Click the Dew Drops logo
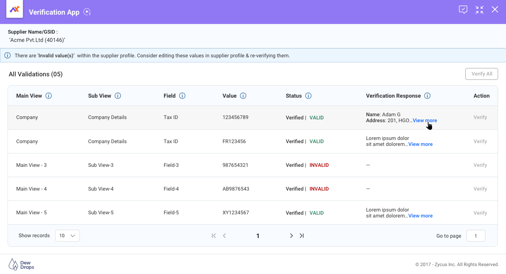 click(x=21, y=264)
